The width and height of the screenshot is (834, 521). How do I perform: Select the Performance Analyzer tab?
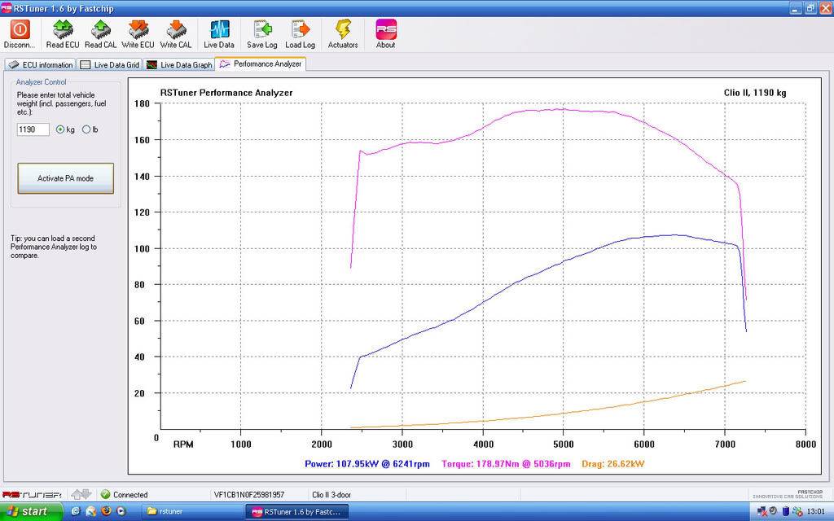pos(261,63)
